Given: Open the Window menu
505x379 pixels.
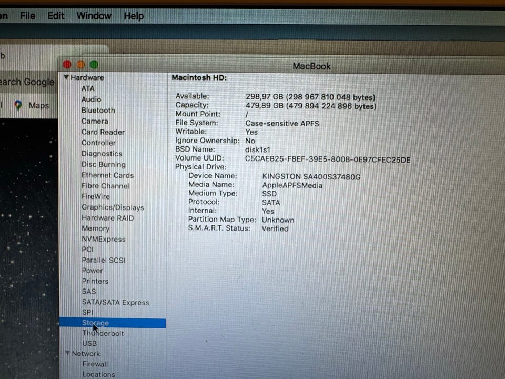Looking at the screenshot, I should pyautogui.click(x=94, y=15).
